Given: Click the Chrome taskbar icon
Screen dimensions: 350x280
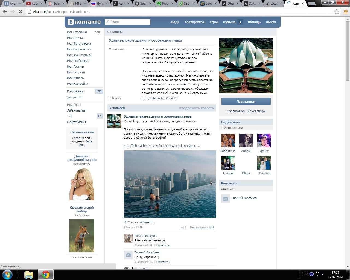Looking at the screenshot, I should (45, 275).
